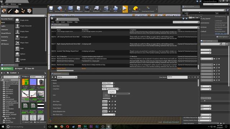Select Placement mode in Modes panel
Viewport: 230px width, 129px height.
[4, 11]
